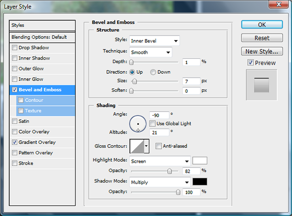This screenshot has width=292, height=216.
Task: Uncheck the Preview checkbox
Action: coord(250,63)
